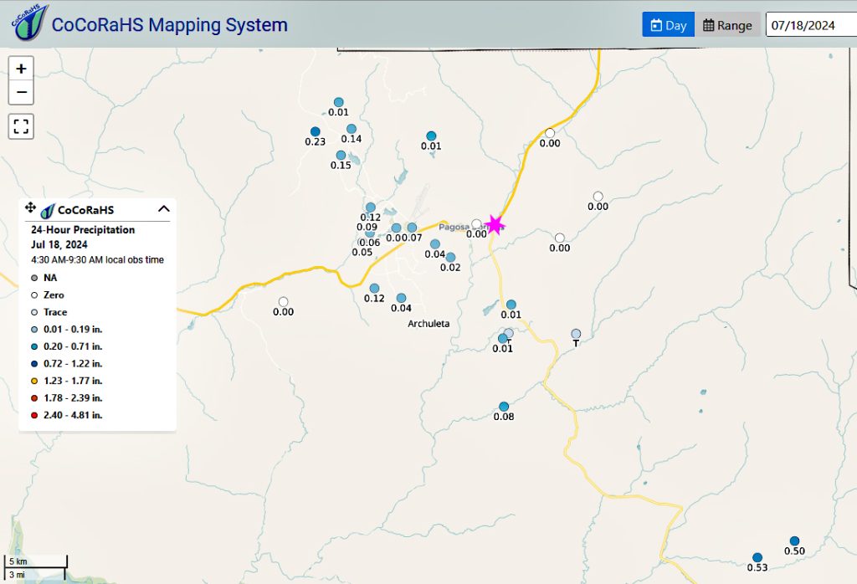The width and height of the screenshot is (857, 584).
Task: Click the pink star marker
Action: [x=495, y=224]
